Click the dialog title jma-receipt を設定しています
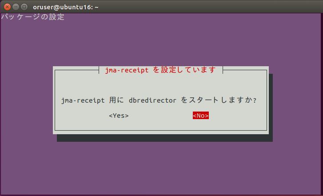 tap(160, 70)
